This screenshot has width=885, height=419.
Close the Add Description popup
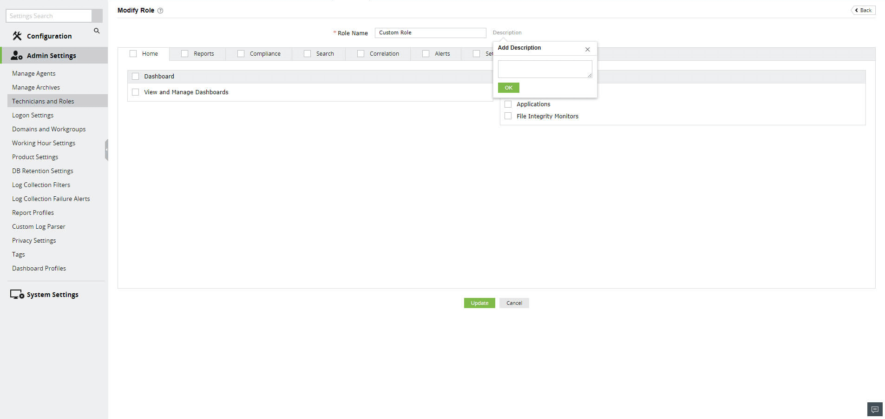pos(588,49)
